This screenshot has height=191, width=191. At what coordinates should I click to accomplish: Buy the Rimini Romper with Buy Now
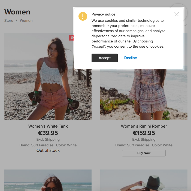point(144,153)
